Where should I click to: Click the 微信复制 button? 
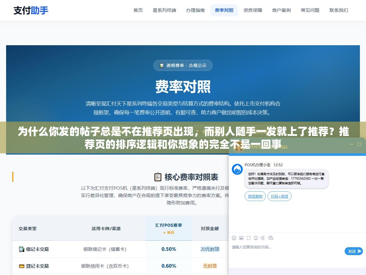(255, 196)
